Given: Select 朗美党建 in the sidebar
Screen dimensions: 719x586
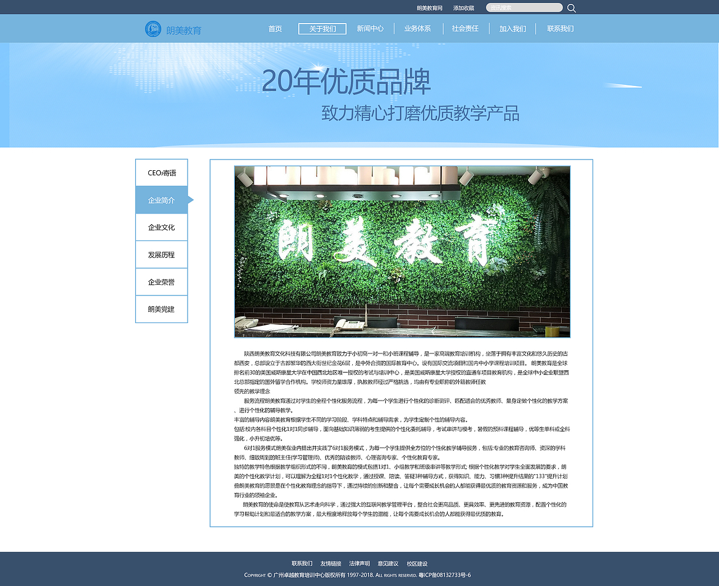Looking at the screenshot, I should point(161,309).
